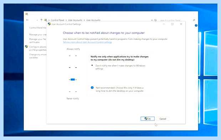Click shield icon beside 'Configure advanced' link

(x=26, y=47)
